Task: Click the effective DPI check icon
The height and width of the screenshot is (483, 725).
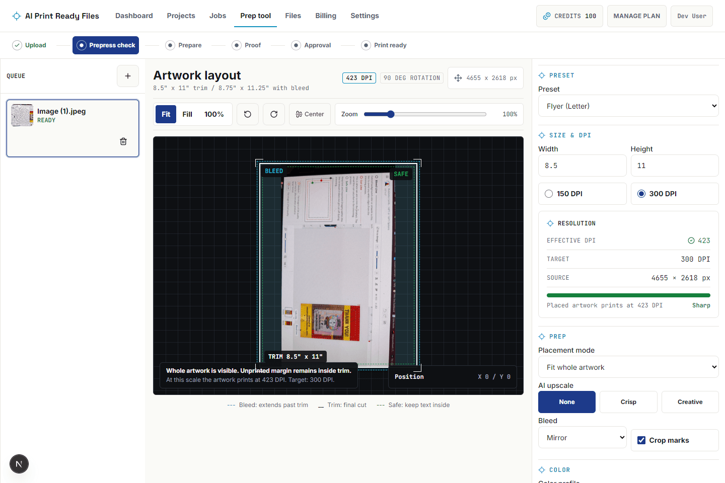Action: (691, 240)
